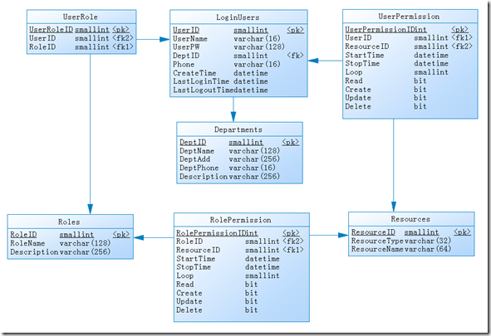Click arrowhead pointing down into Resources table
The width and height of the screenshot is (491, 336).
click(394, 207)
